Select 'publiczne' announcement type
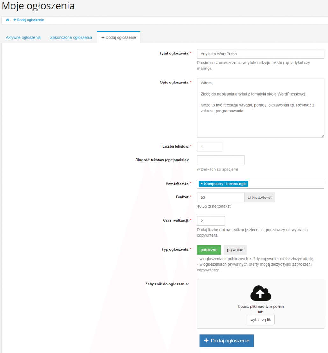The height and width of the screenshot is (353, 328). click(x=209, y=250)
